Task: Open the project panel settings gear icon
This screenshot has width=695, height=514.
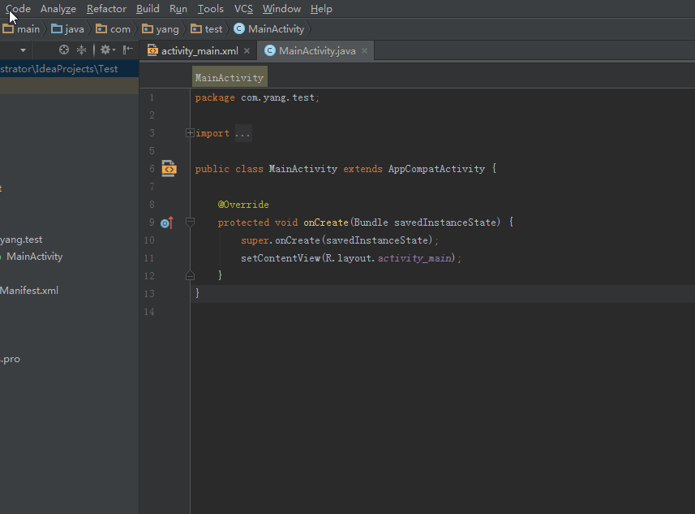Action: point(105,50)
